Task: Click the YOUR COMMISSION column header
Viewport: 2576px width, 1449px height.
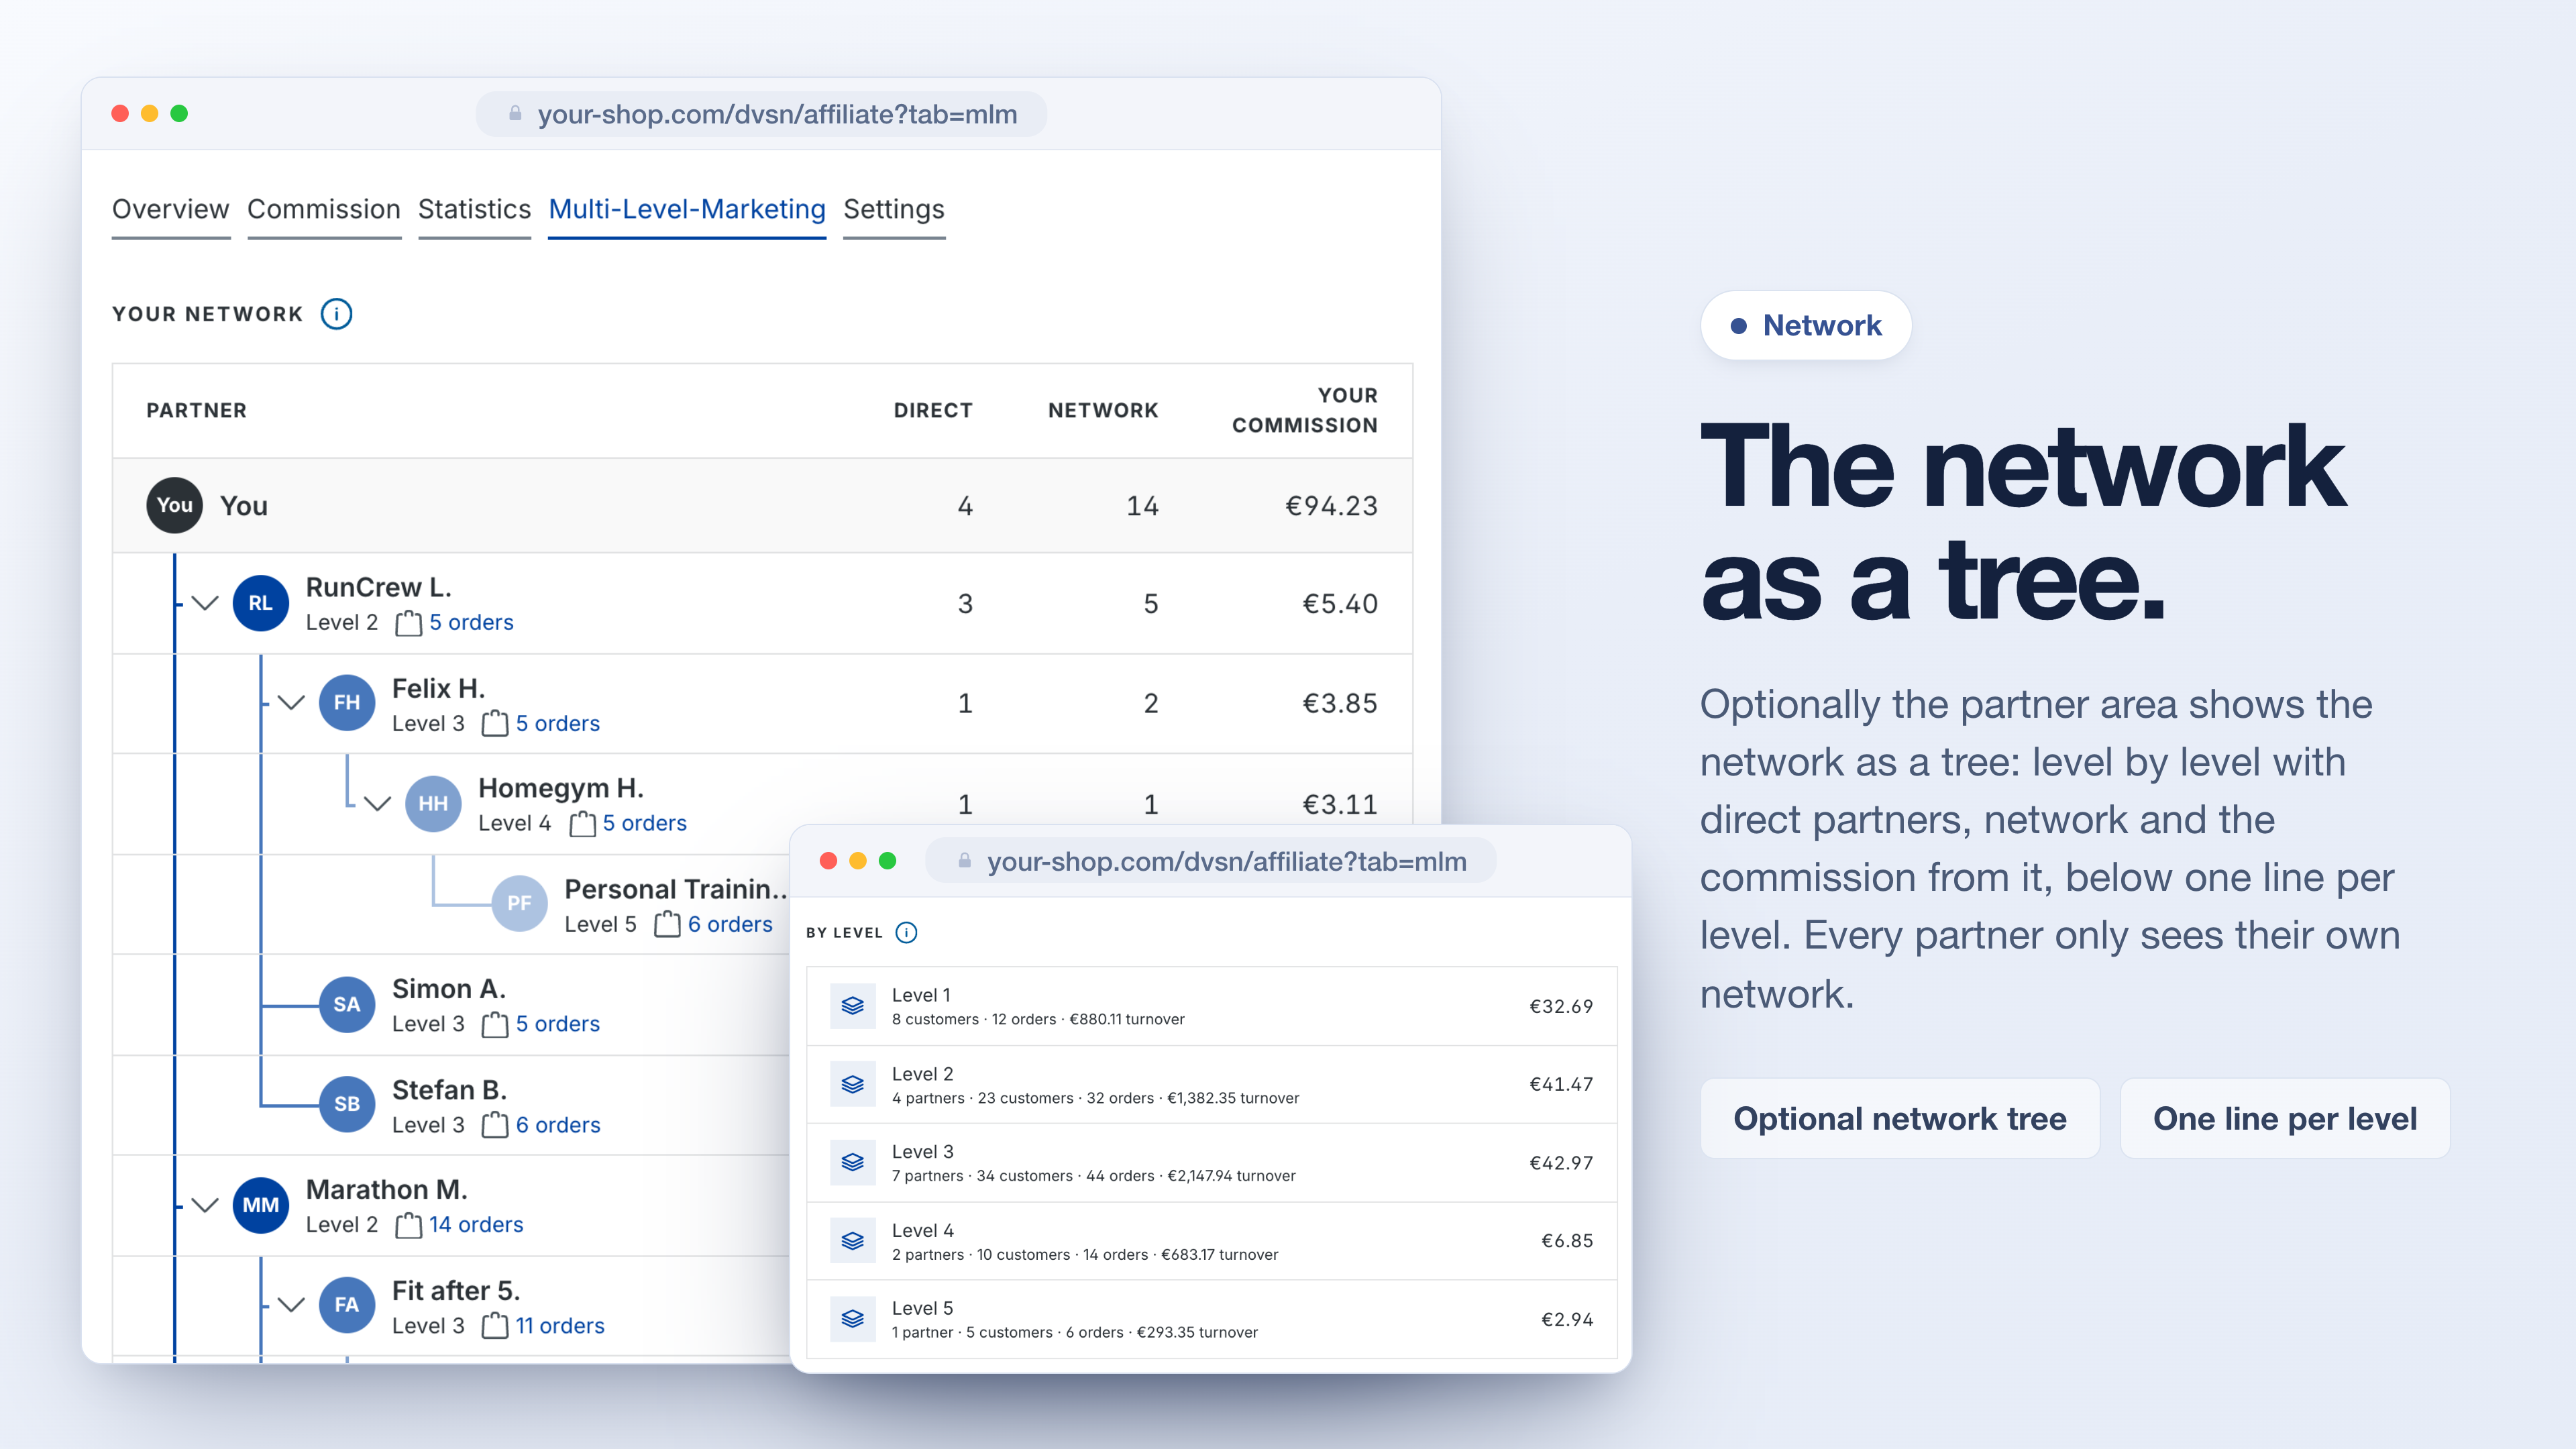Action: (1305, 410)
